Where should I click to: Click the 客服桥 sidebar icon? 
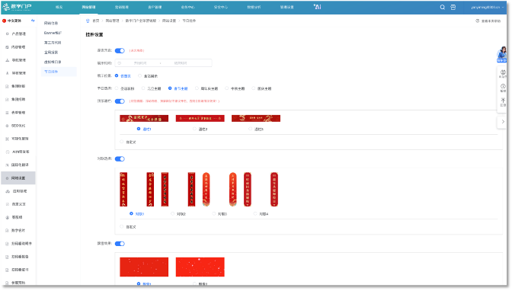click(7, 218)
